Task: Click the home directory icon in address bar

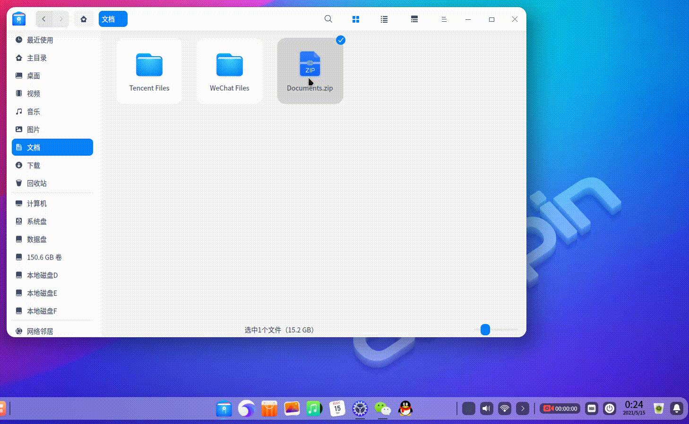Action: [84, 19]
